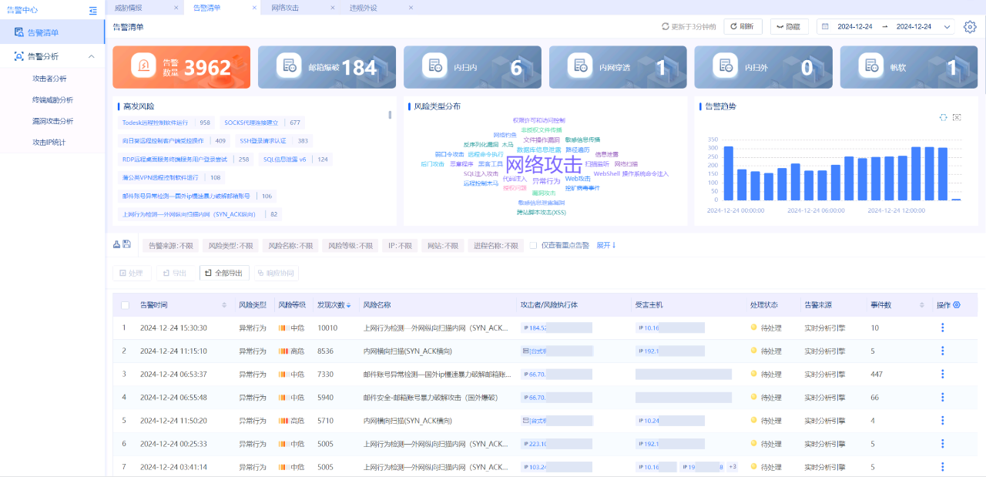
Task: Click the 内扫外 card icon
Action: tap(726, 67)
